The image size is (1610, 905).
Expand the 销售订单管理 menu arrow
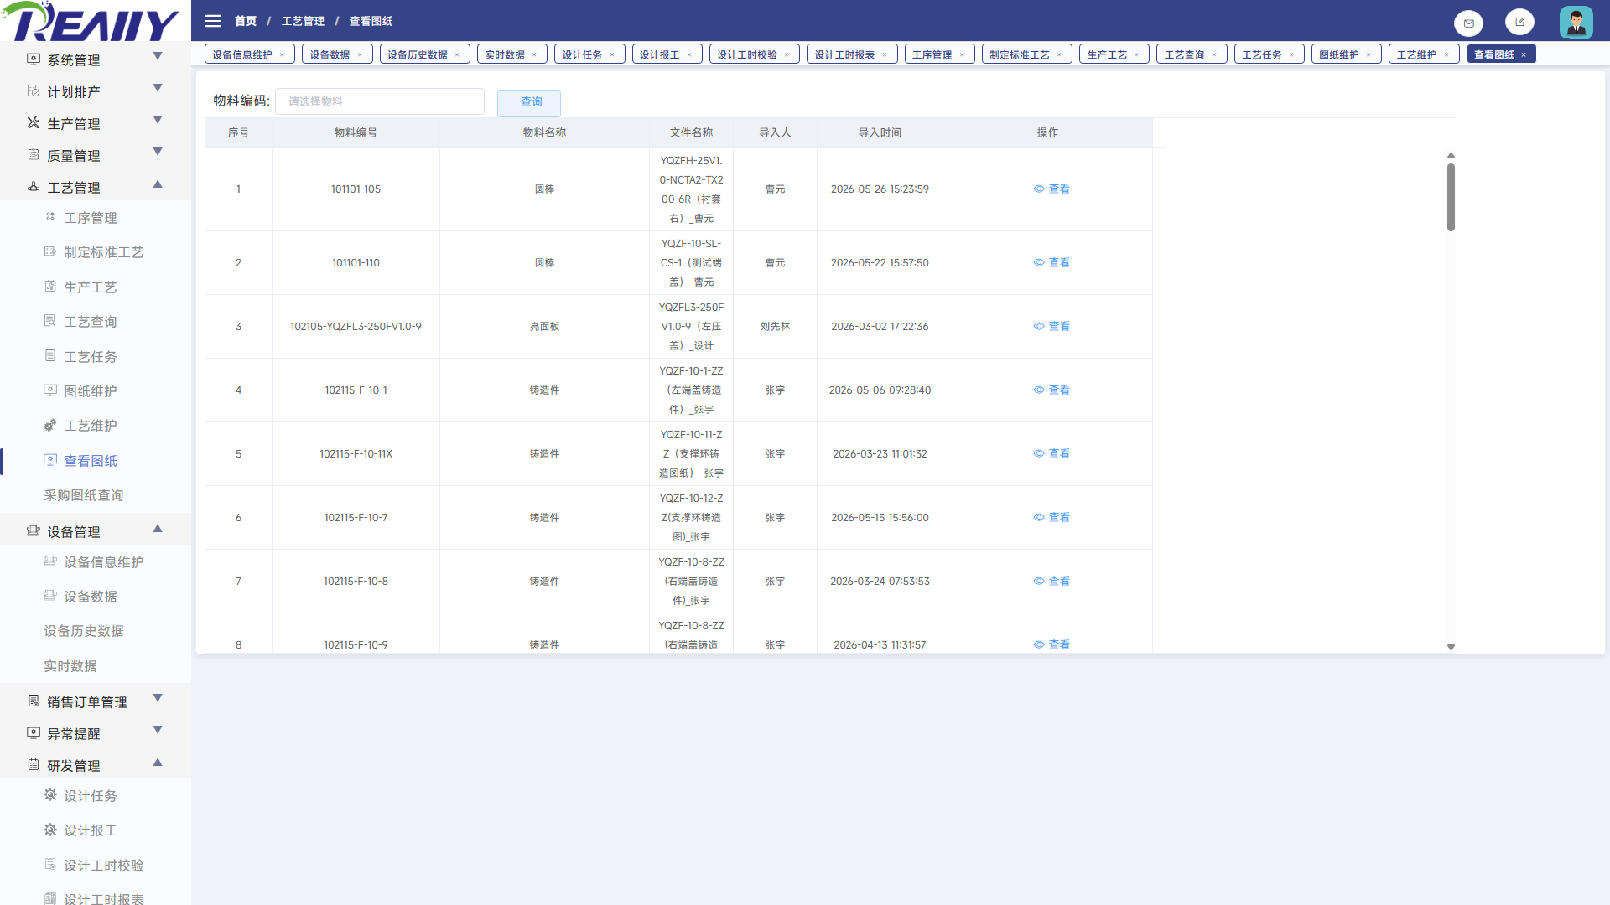coord(158,698)
